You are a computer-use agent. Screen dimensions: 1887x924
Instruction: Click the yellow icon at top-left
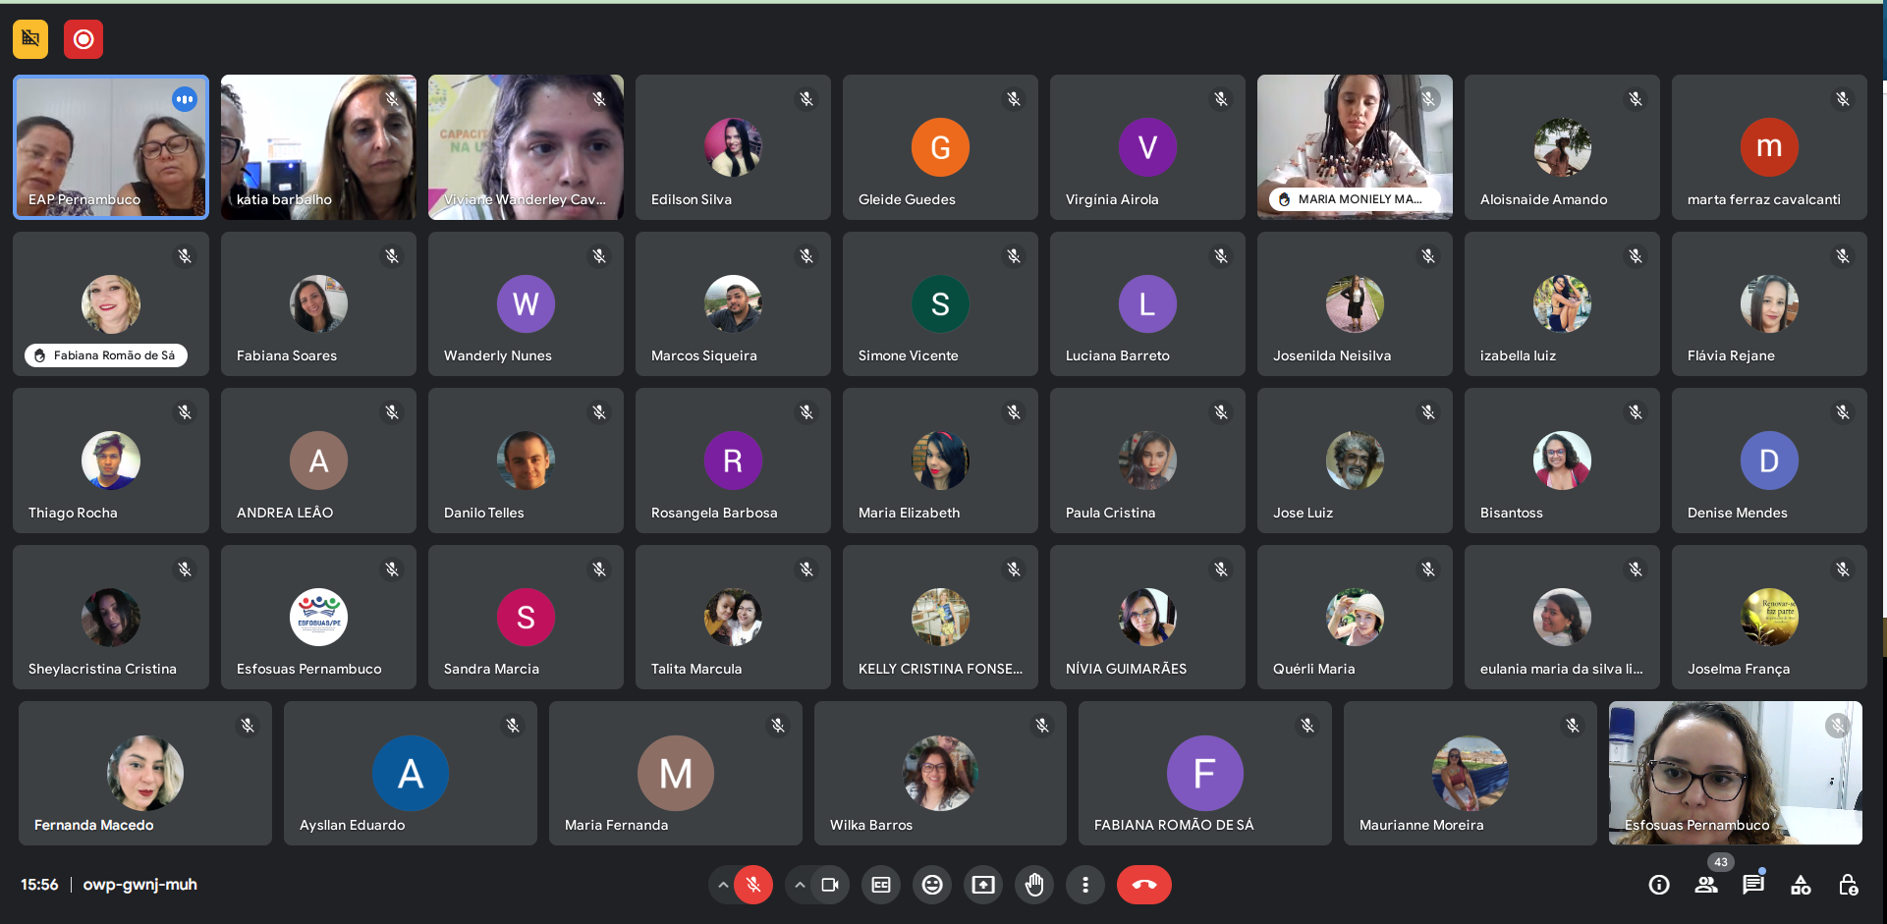pos(30,39)
